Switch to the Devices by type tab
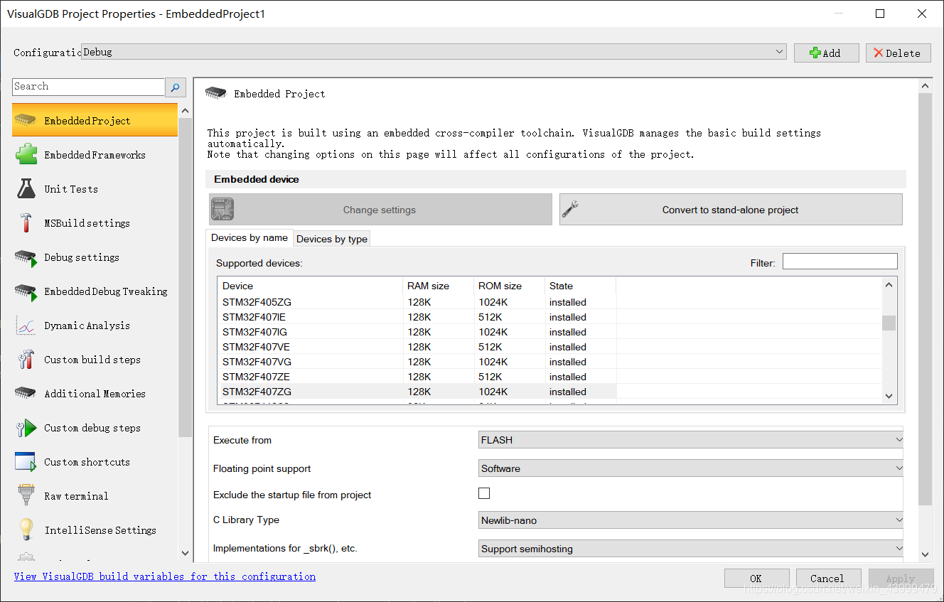Screen dimensions: 944x602 tap(331, 238)
